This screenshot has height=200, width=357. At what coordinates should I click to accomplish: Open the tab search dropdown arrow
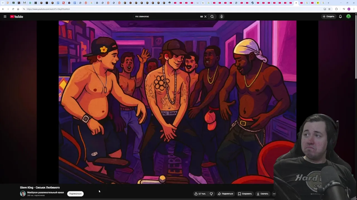(x=3, y=3)
